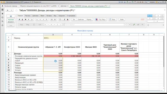Click preview icon in the title bar
The height and width of the screenshot is (94, 167).
click(124, 2)
